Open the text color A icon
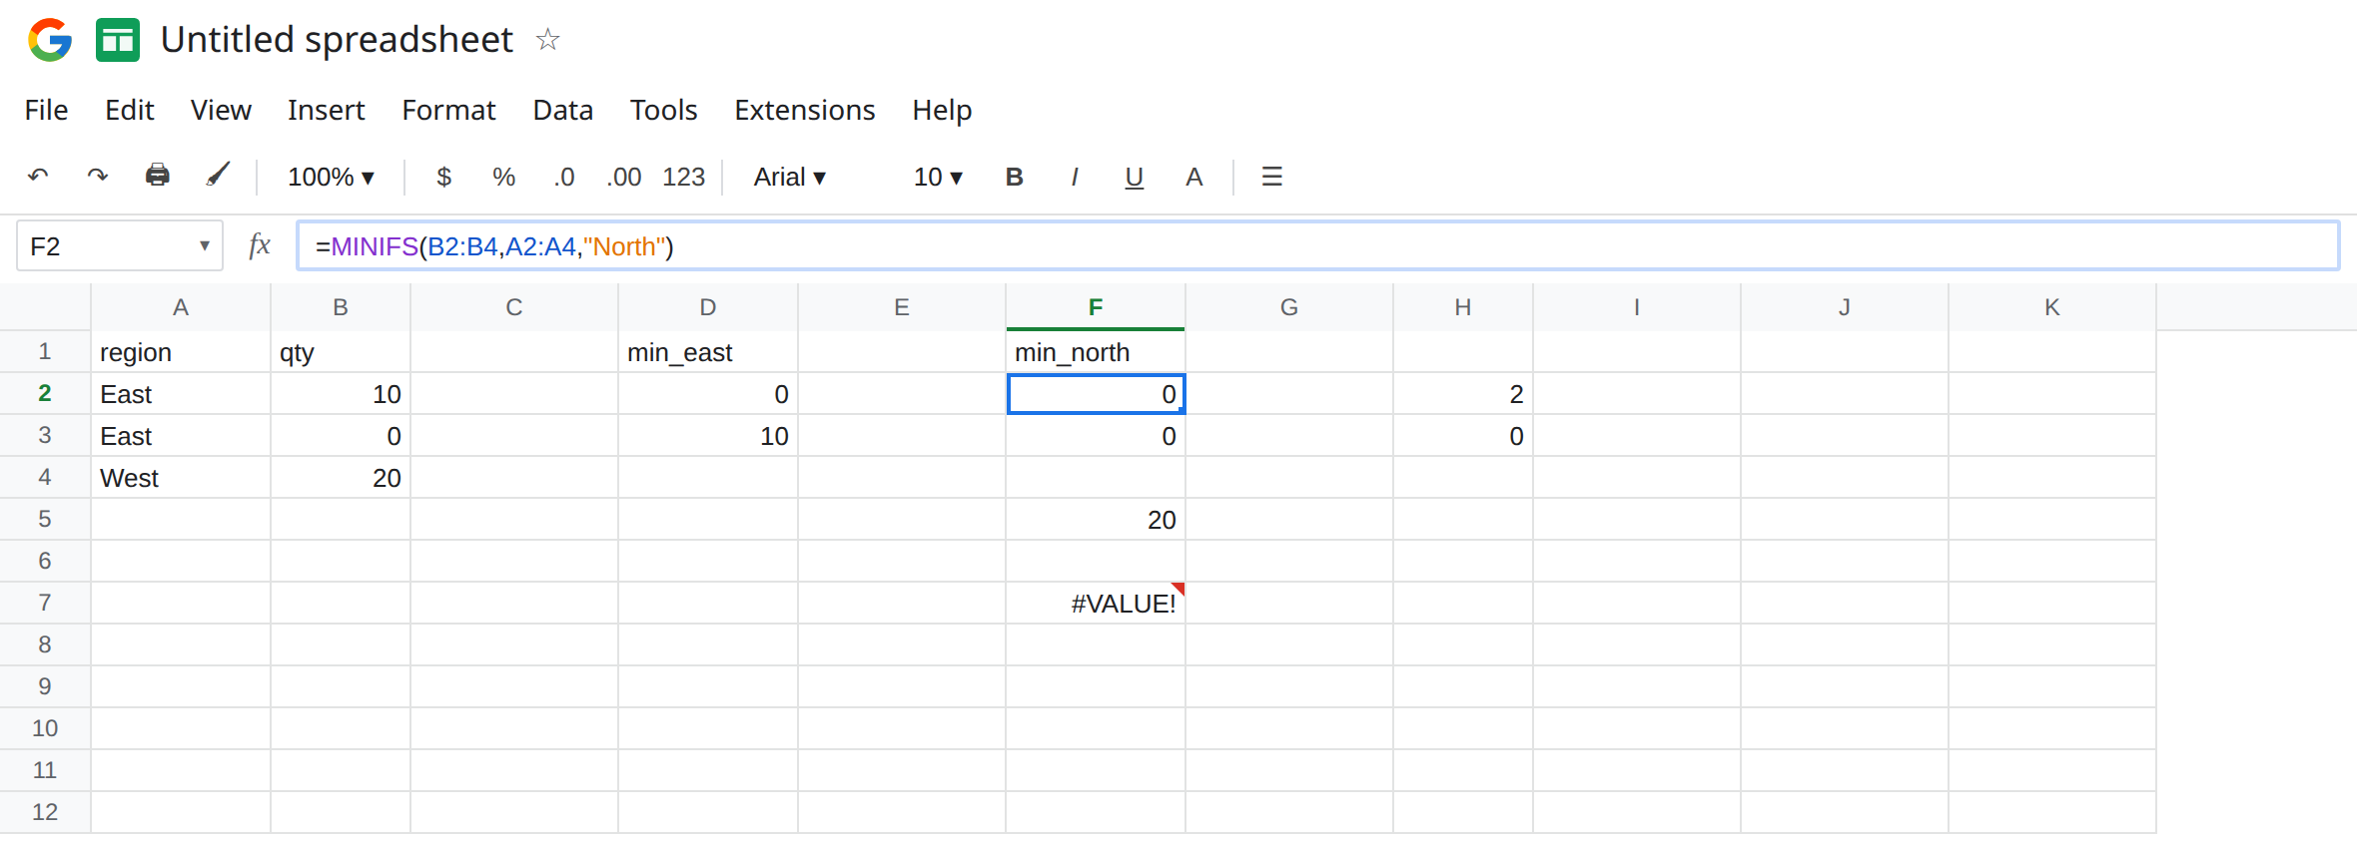 [1193, 177]
